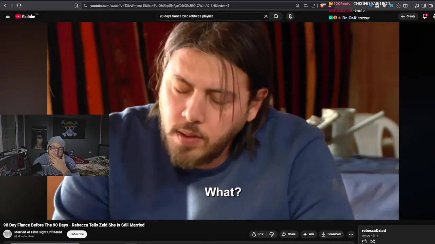Open Brave Shields icon
The height and width of the screenshot is (244, 435).
(x=322, y=5)
